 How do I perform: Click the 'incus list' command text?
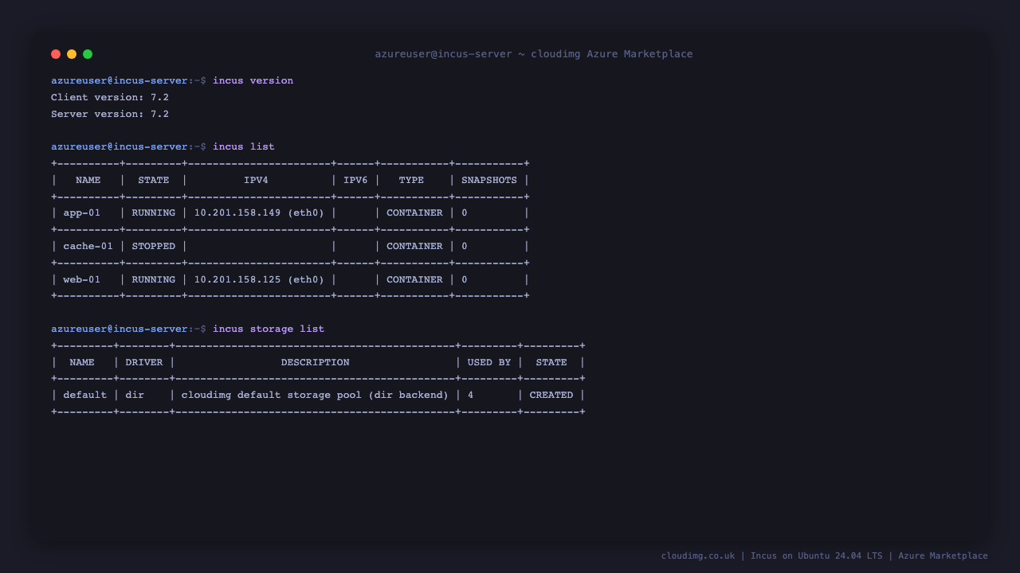click(x=244, y=146)
